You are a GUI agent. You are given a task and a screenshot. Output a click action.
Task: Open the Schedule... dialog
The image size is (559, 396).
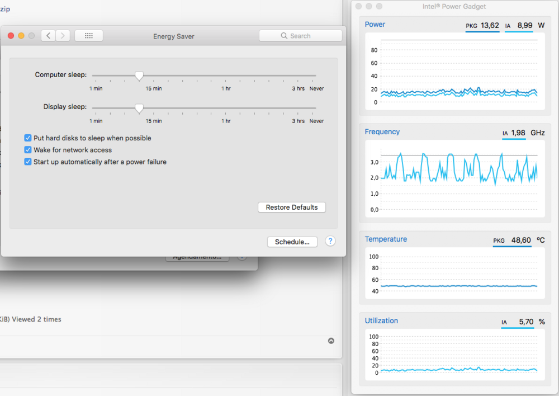pos(292,242)
